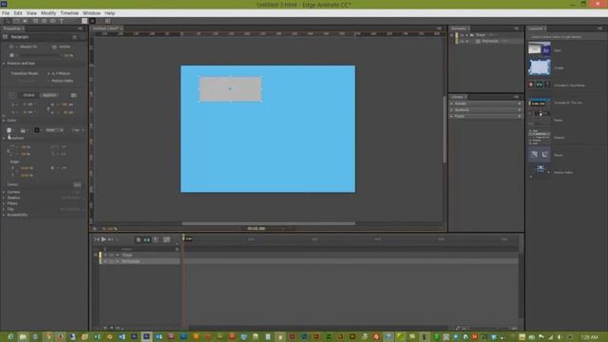Open toolbar border color swatch
The width and height of the screenshot is (608, 342).
pos(93,21)
